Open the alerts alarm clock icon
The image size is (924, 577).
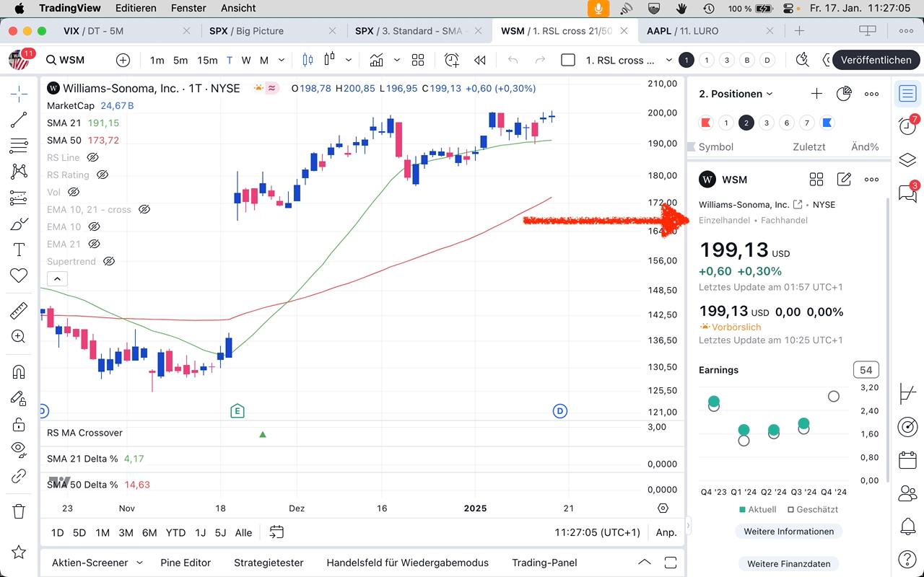tap(907, 125)
